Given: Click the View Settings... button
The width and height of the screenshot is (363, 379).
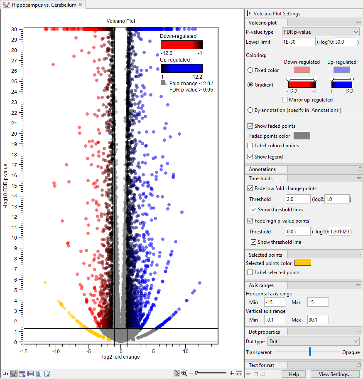Looking at the screenshot, I should click(x=336, y=374).
